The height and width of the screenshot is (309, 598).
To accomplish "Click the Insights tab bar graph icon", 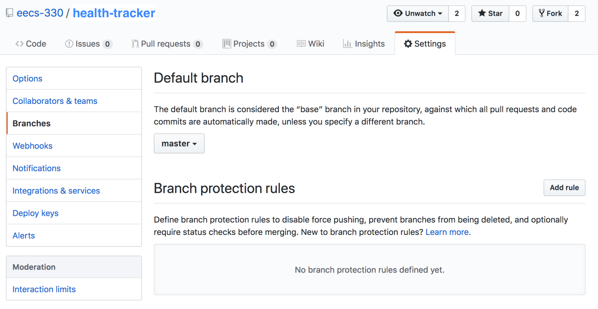I will [x=347, y=44].
